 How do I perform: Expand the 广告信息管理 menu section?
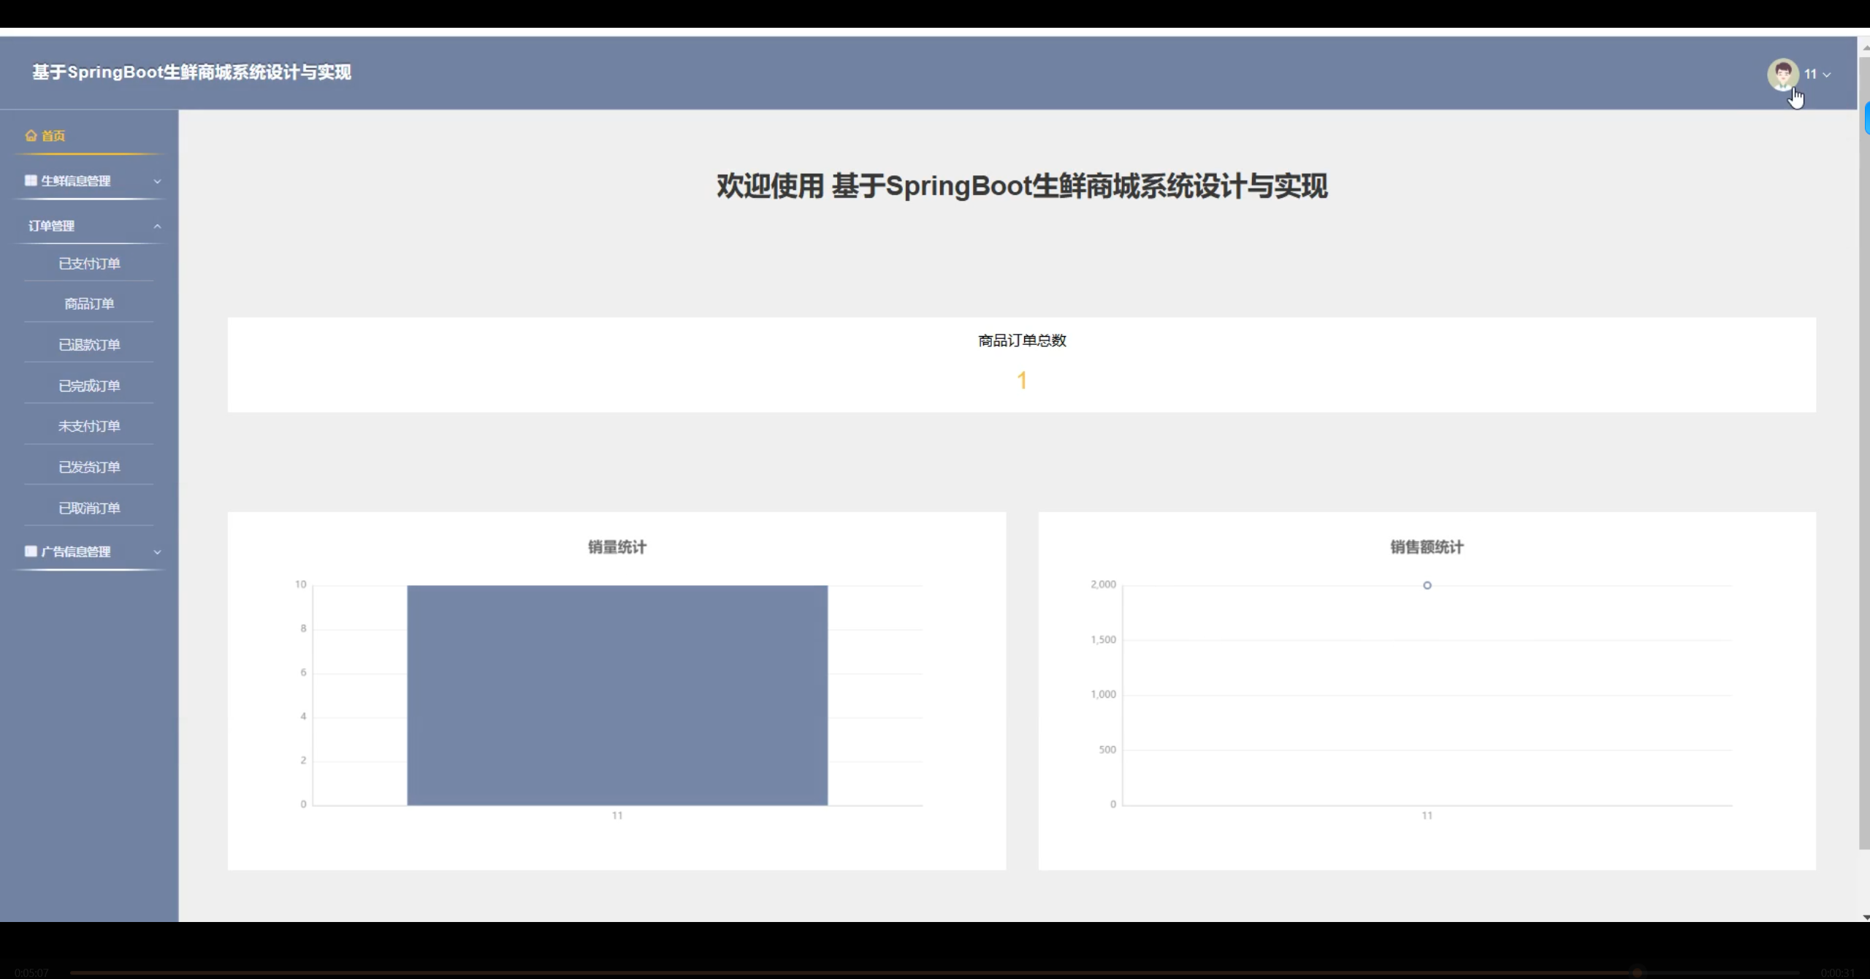coord(89,552)
